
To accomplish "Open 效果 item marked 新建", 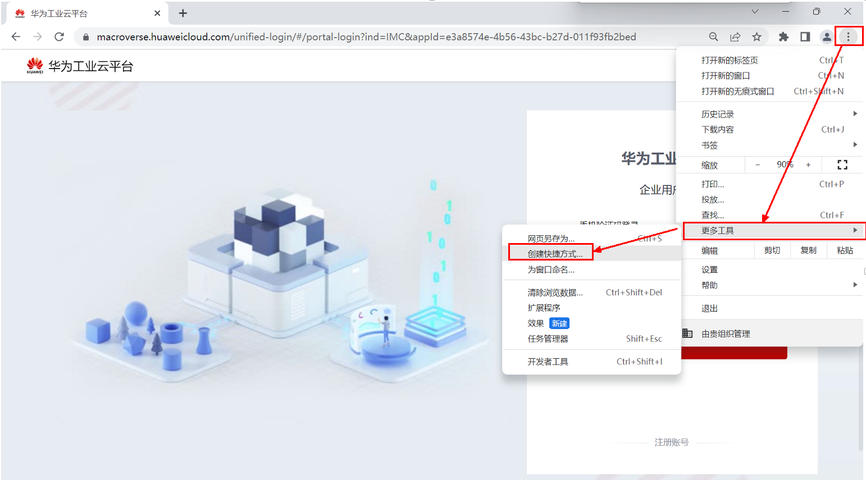I will tap(591, 323).
